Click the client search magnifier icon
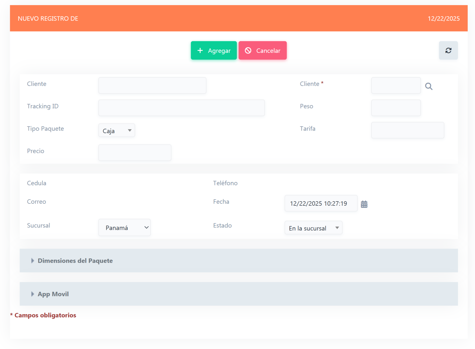 pyautogui.click(x=429, y=86)
